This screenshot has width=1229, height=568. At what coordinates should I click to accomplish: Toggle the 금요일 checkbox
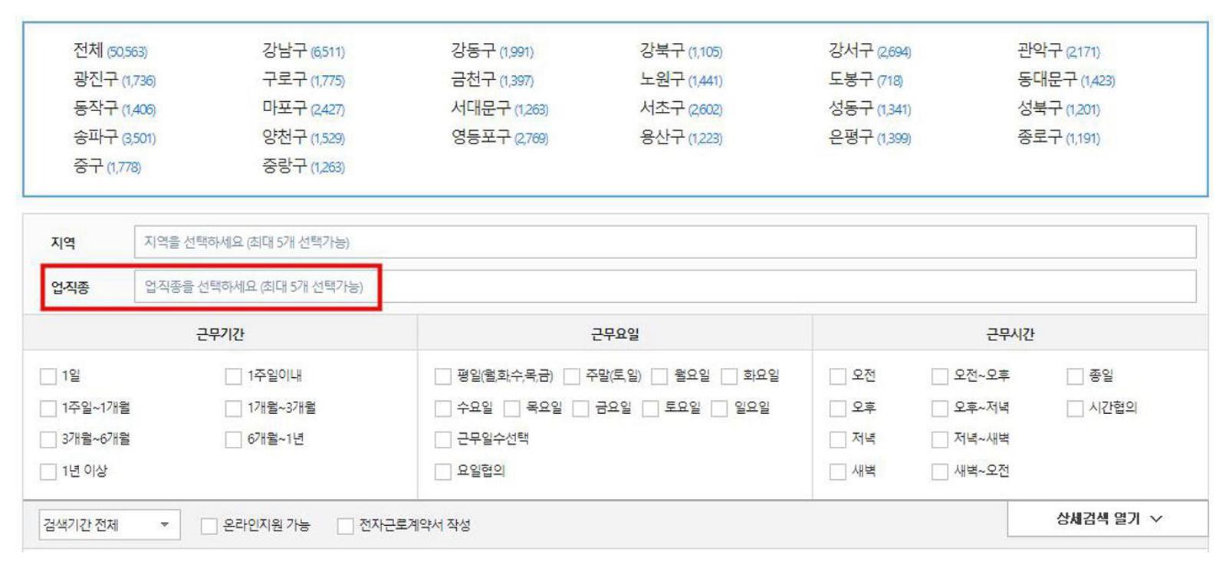click(x=581, y=409)
